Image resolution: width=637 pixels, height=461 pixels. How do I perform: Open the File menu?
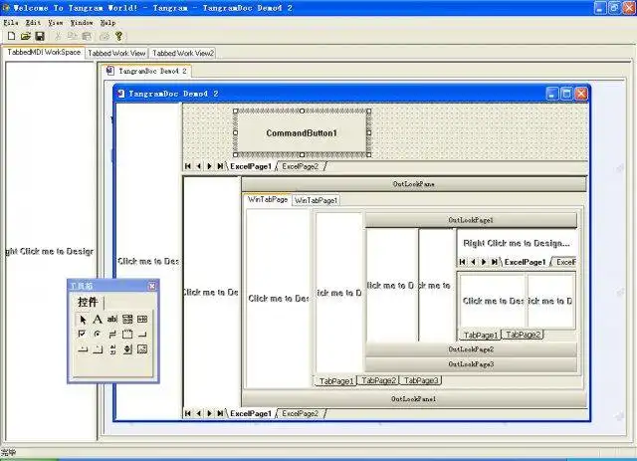[11, 23]
